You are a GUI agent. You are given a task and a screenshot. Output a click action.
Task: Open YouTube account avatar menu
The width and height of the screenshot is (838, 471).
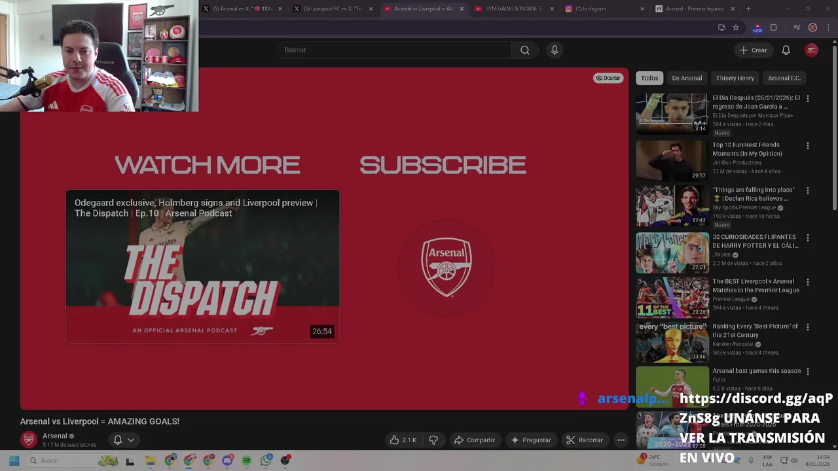click(811, 50)
